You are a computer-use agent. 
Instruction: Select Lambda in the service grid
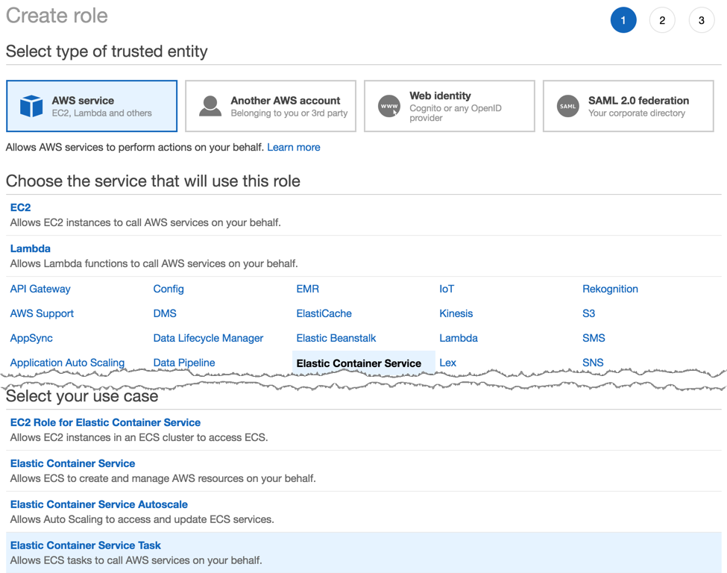click(458, 338)
